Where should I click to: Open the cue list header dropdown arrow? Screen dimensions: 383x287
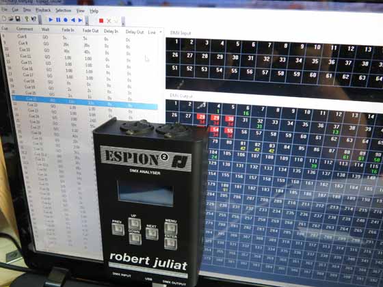click(x=161, y=32)
